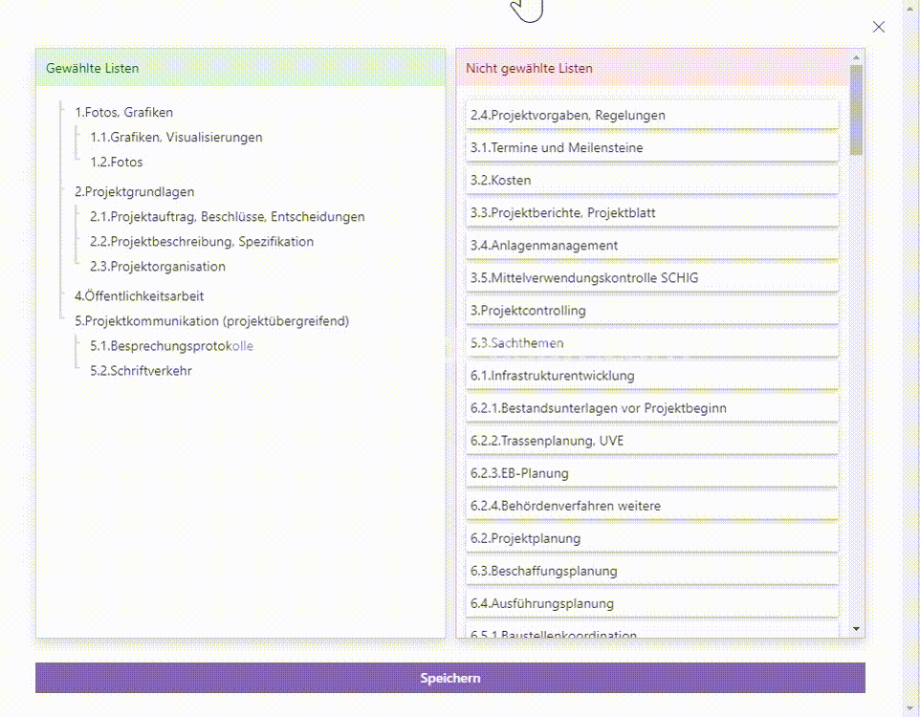Select "3.1.Termine und Meilensteine"

pyautogui.click(x=553, y=147)
